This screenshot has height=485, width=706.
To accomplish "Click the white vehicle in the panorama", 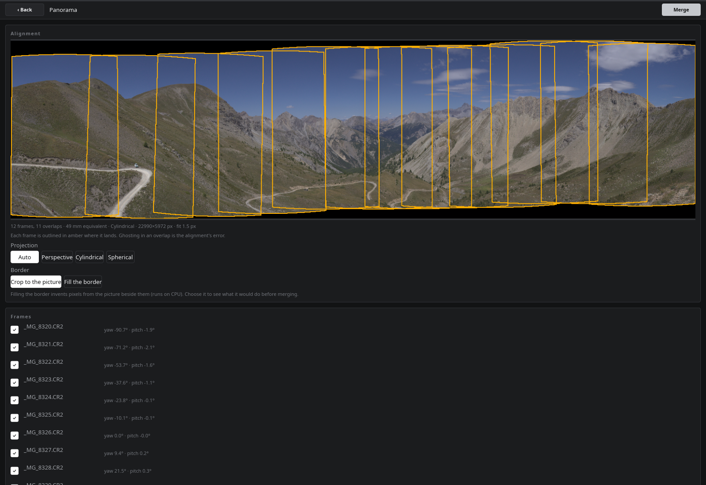I will [136, 166].
